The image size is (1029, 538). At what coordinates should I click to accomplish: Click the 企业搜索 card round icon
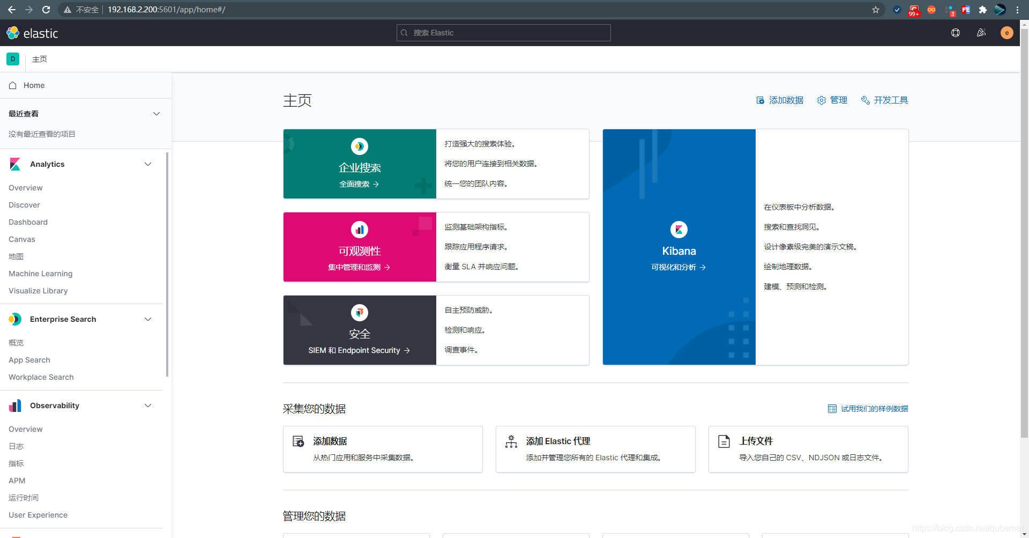tap(360, 146)
